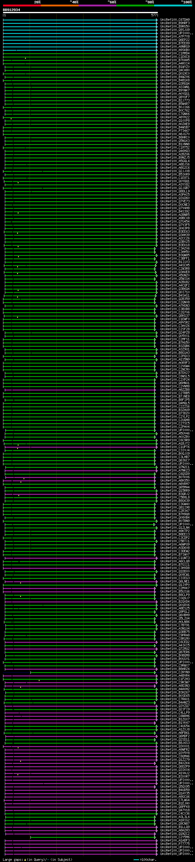Click the UniRef100_B7KAA5 label

pos(175,60)
